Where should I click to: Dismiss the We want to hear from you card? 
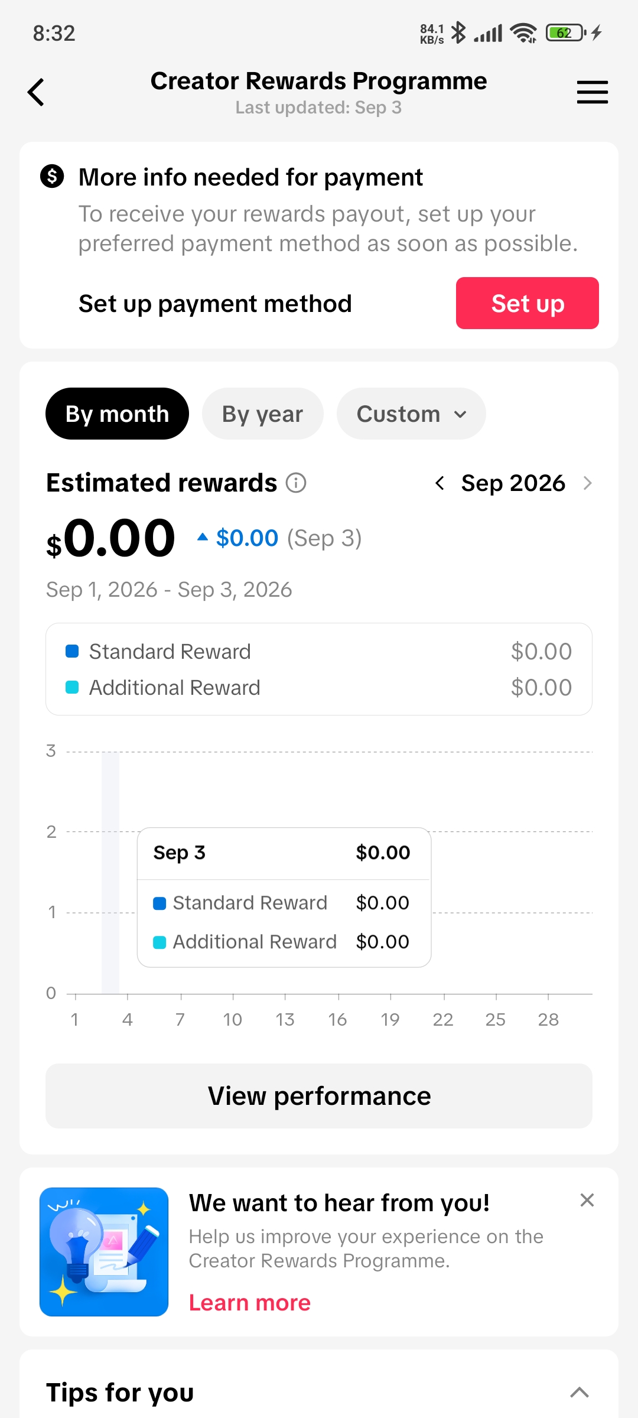(x=587, y=1200)
